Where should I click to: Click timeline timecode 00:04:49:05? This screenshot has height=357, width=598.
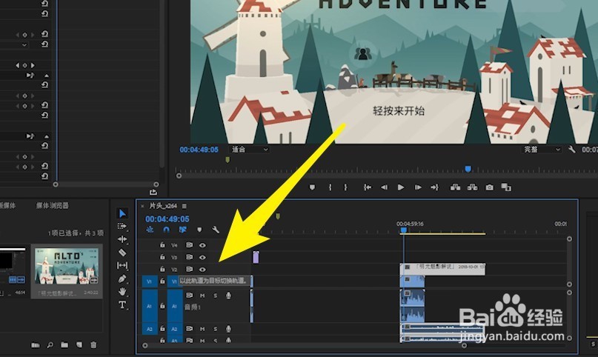click(167, 219)
